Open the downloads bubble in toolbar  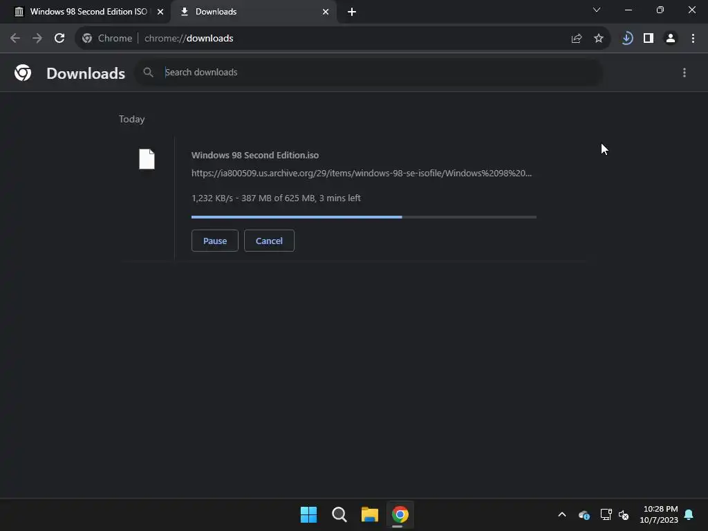626,39
